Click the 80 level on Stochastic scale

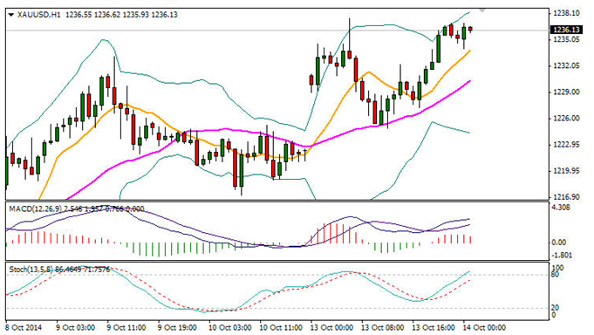555,274
